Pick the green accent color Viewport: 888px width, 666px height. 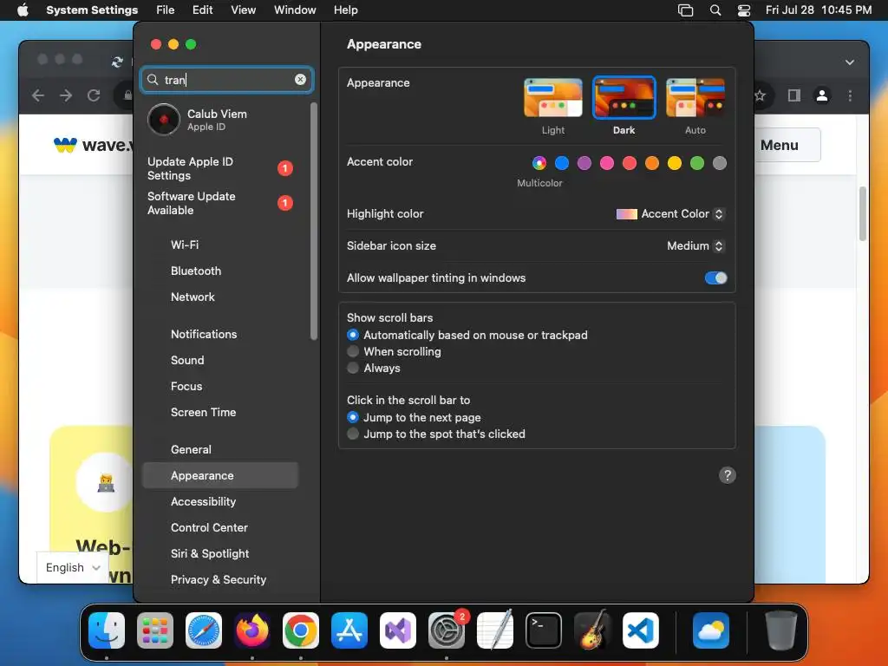coord(697,163)
